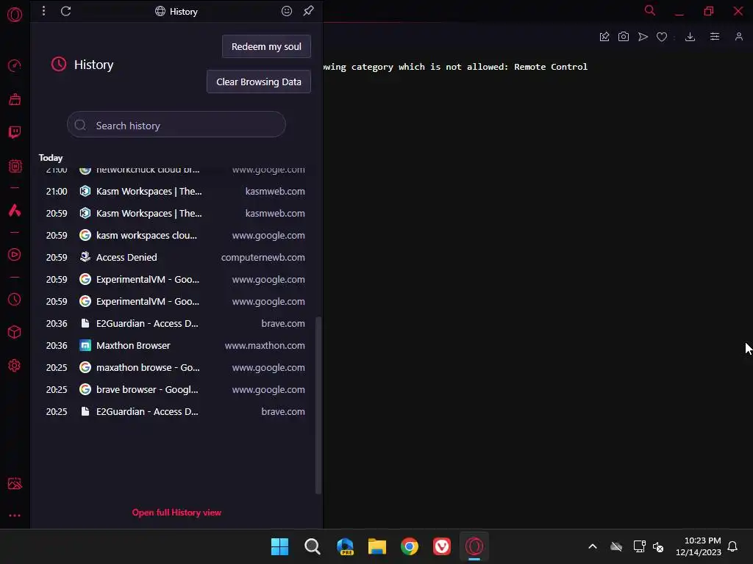This screenshot has height=564, width=753.
Task: Open 20:59 Kasm Workspaces history entry
Action: point(176,214)
